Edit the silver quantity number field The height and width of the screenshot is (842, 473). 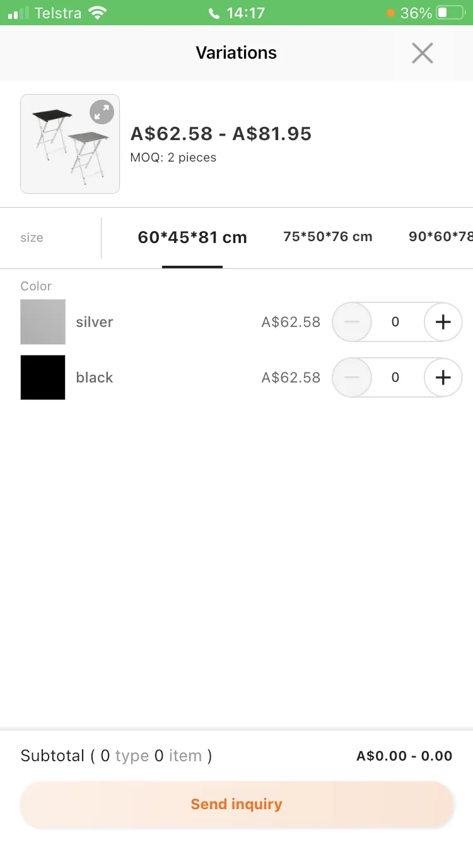pos(396,322)
